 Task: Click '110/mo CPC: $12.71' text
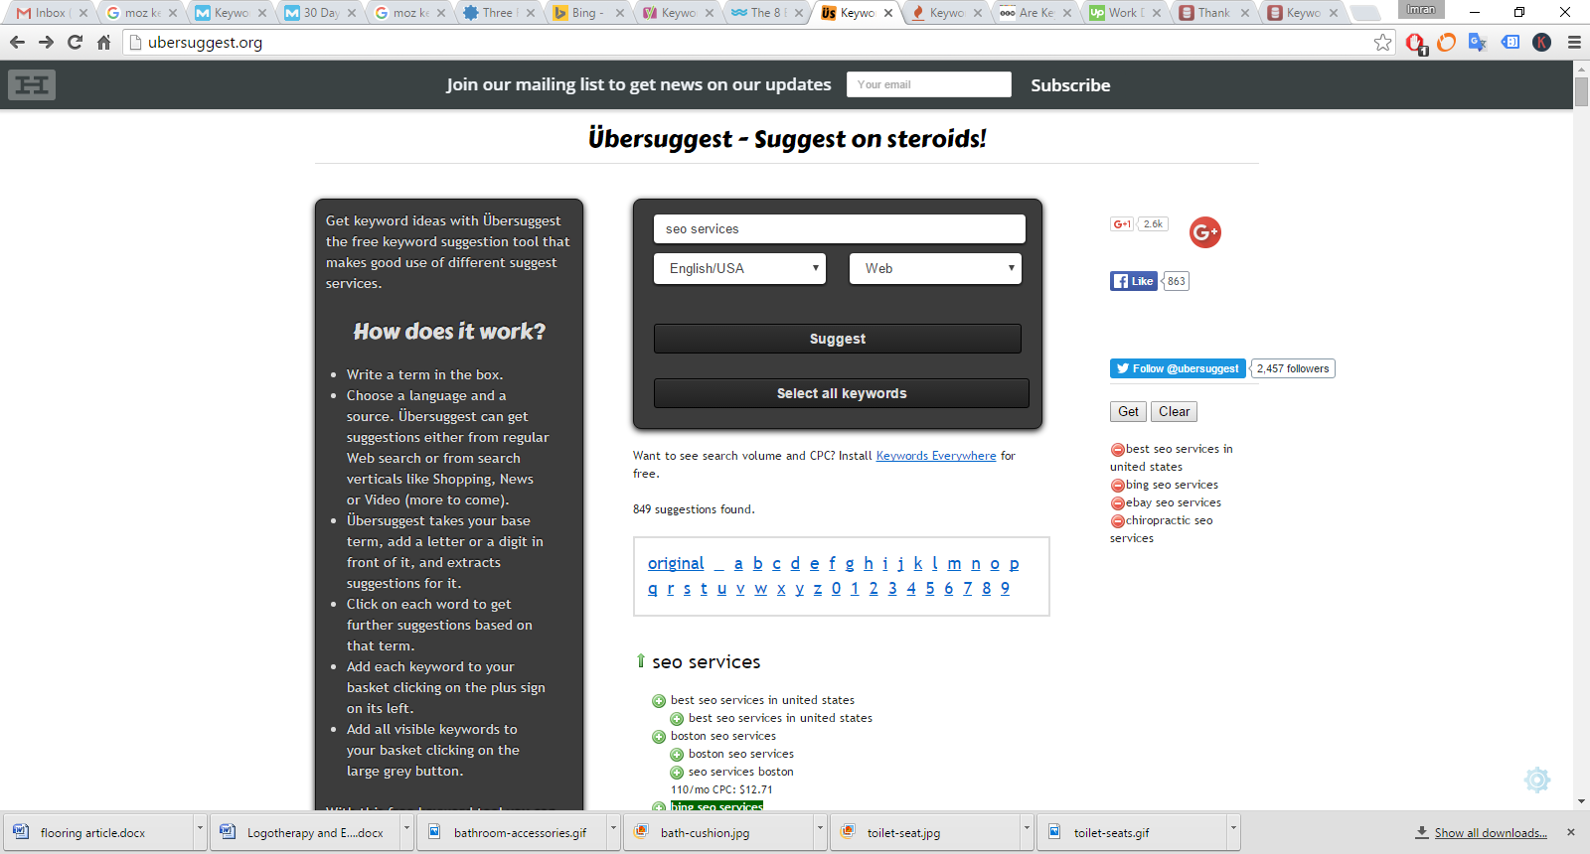(721, 790)
